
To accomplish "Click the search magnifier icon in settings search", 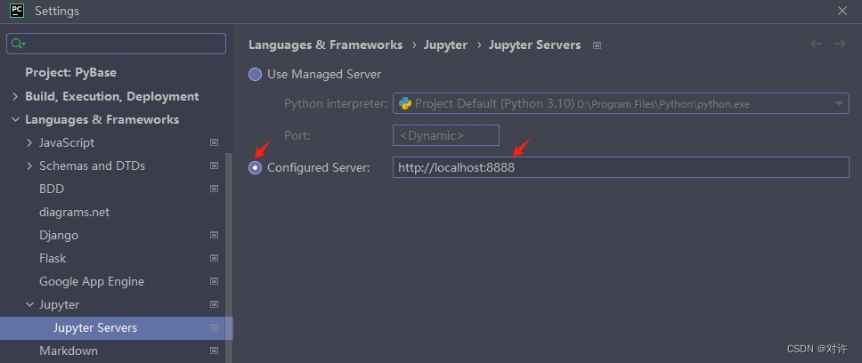I will [x=18, y=44].
